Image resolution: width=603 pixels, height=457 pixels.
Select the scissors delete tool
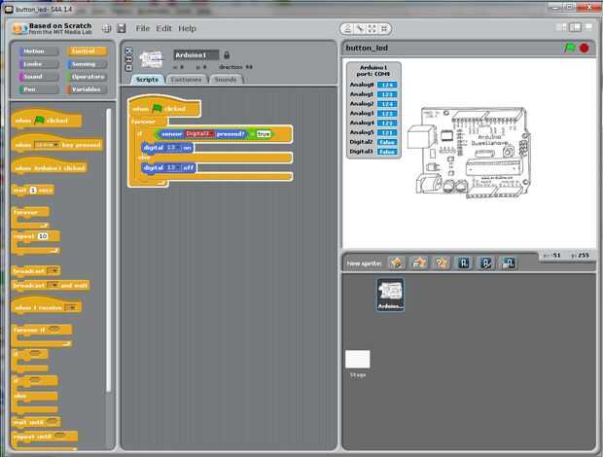tap(360, 29)
